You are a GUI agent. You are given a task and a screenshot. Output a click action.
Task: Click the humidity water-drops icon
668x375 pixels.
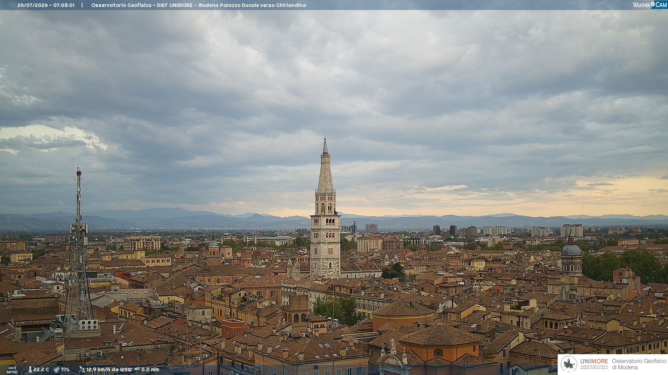(56, 370)
